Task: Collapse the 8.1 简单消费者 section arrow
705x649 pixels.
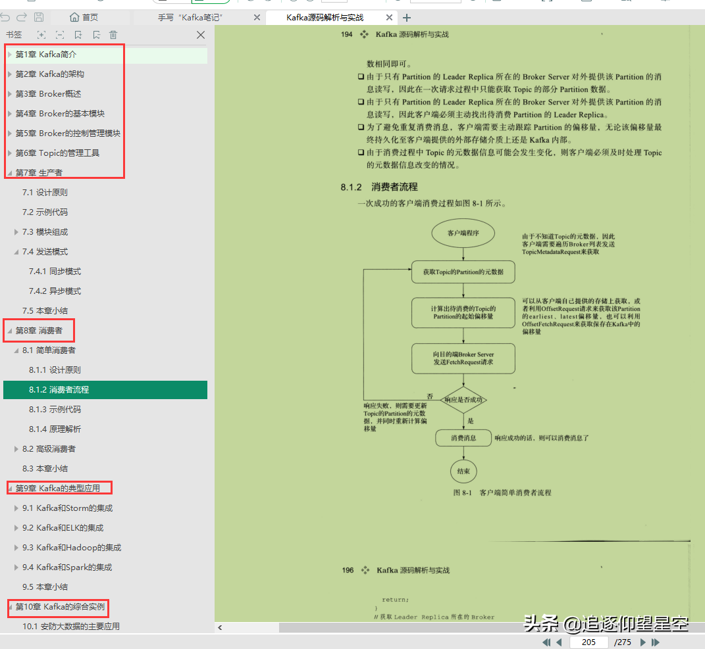Action: [x=16, y=350]
